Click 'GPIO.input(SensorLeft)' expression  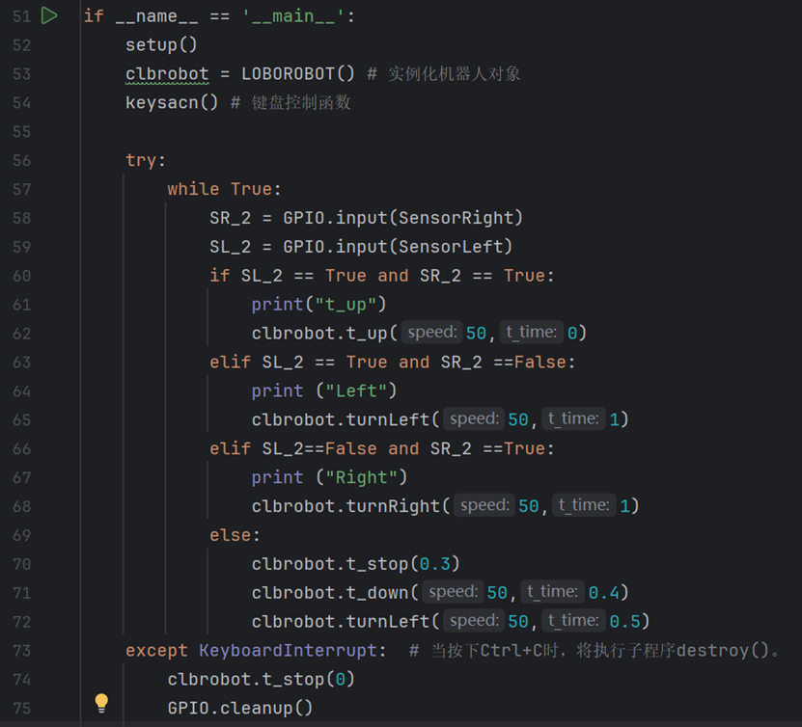pos(398,247)
